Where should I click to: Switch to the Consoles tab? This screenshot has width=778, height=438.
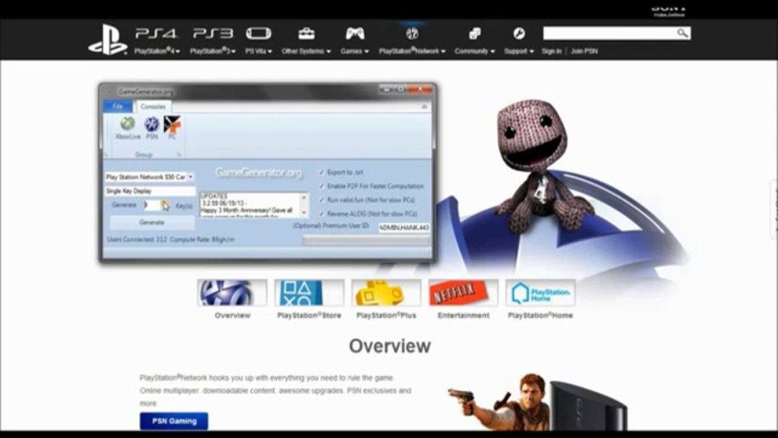tap(153, 106)
